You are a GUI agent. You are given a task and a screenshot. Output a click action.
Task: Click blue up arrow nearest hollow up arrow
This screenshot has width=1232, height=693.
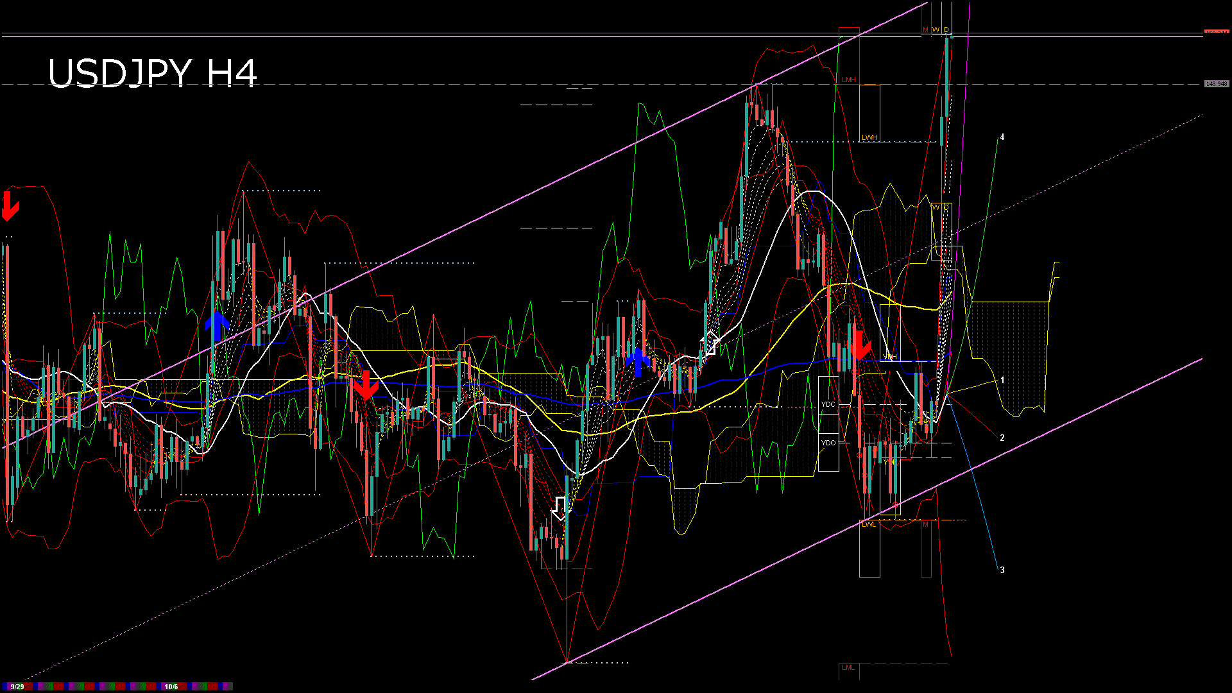coord(637,361)
